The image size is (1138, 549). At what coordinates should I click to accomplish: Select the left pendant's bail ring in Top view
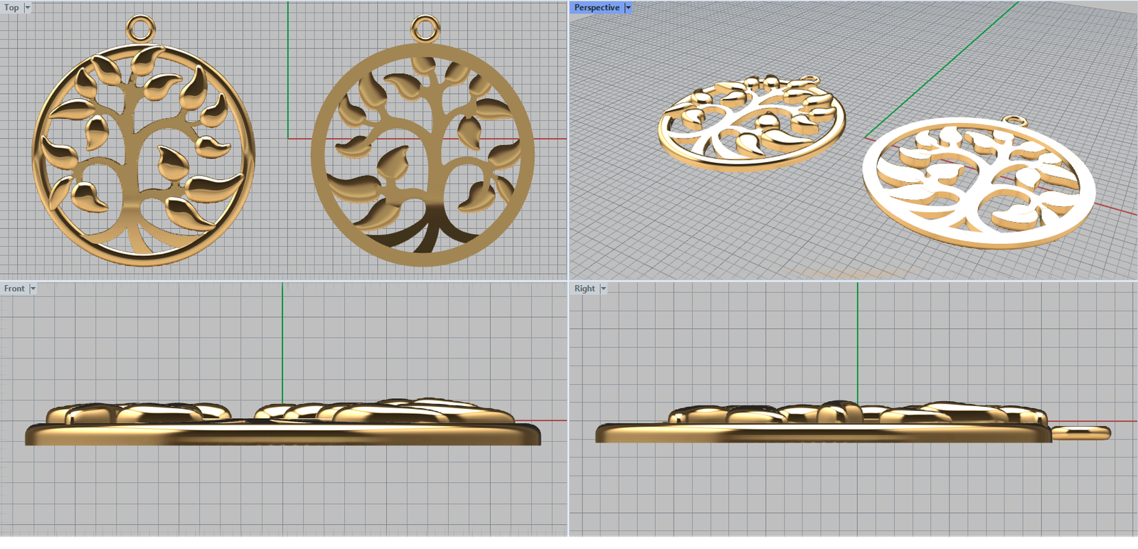point(140,21)
